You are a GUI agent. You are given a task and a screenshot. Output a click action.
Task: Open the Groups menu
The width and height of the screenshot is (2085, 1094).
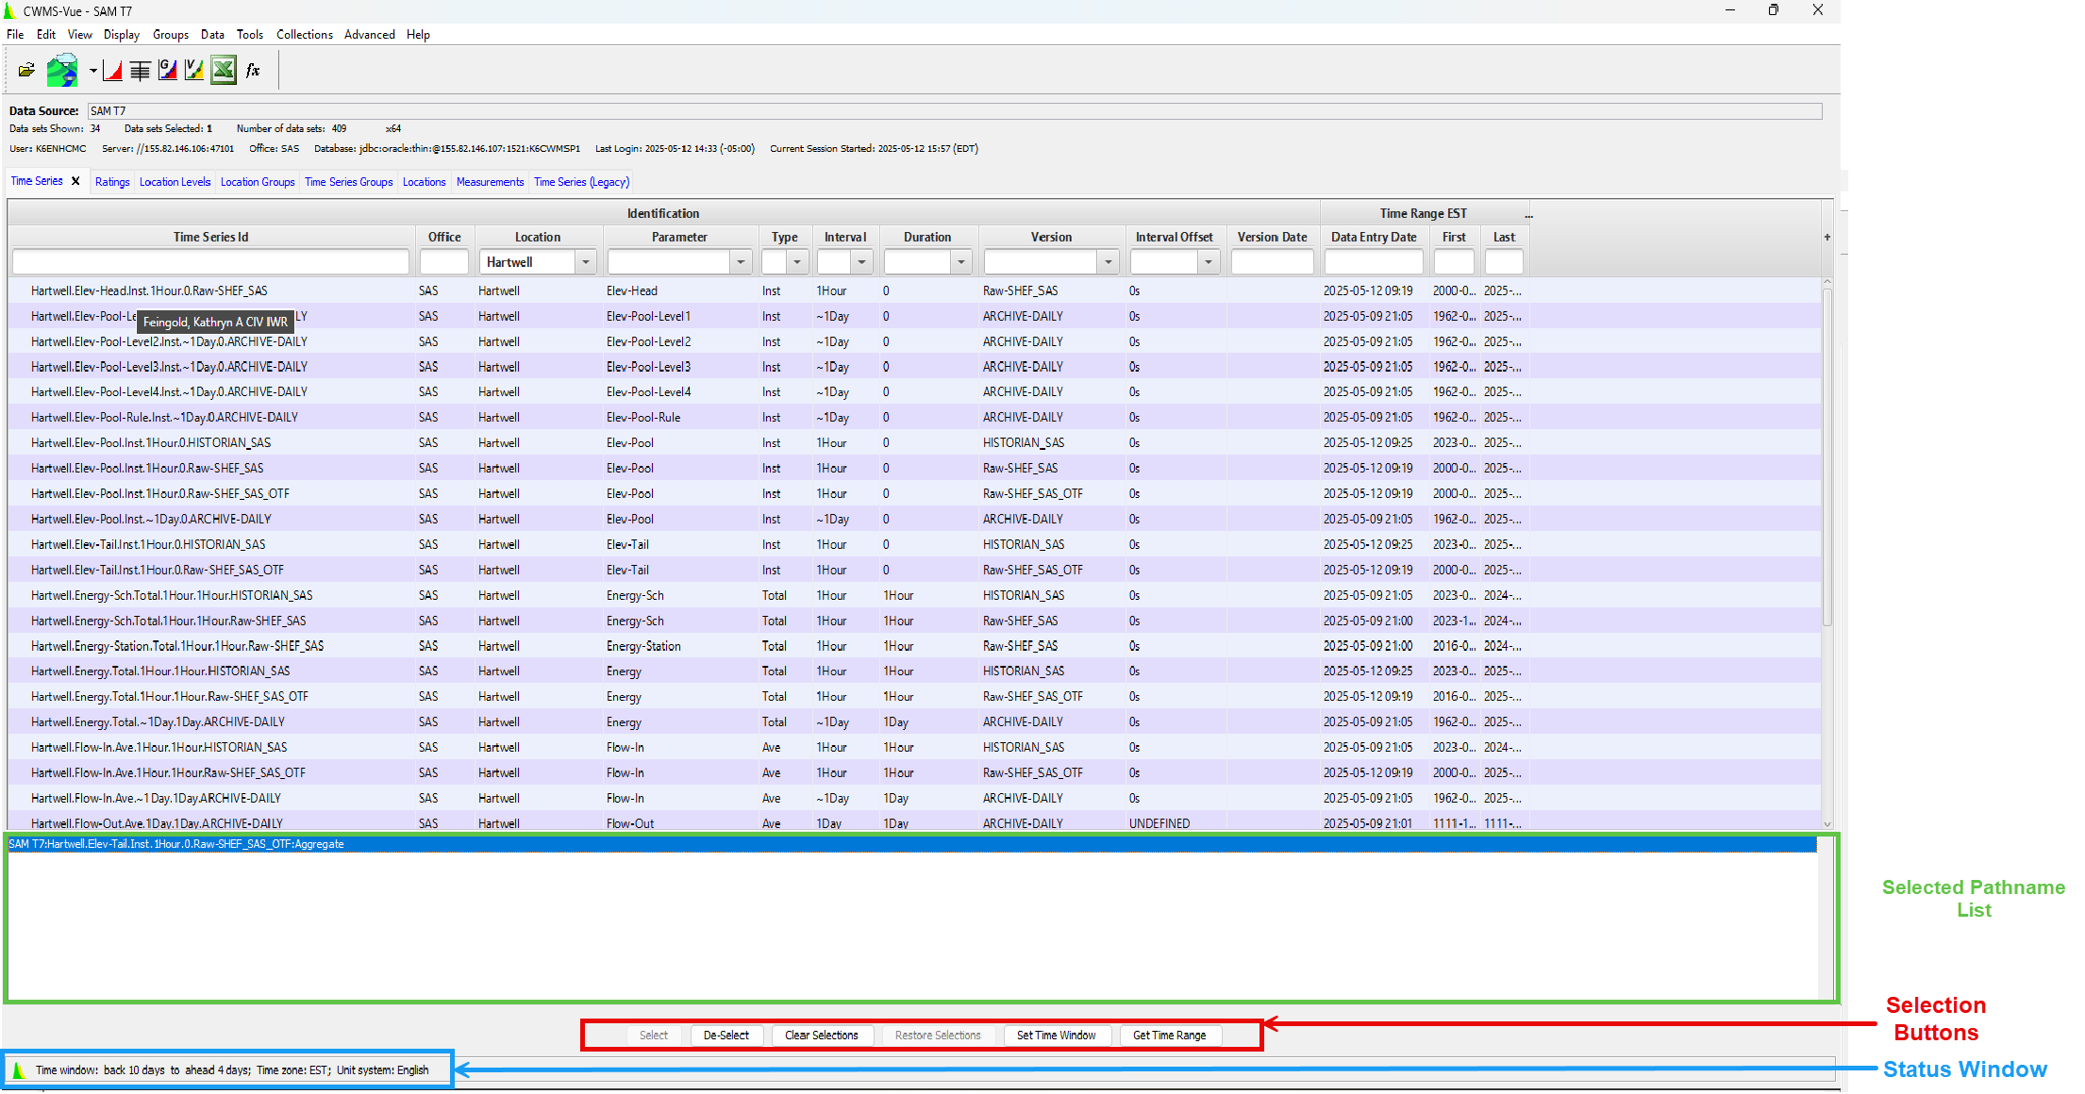coord(171,35)
